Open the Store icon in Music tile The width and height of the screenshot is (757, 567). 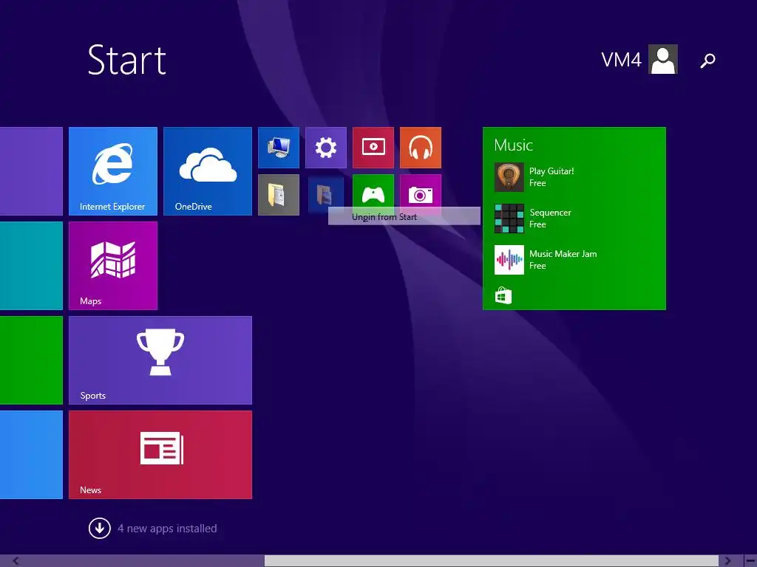coord(503,295)
